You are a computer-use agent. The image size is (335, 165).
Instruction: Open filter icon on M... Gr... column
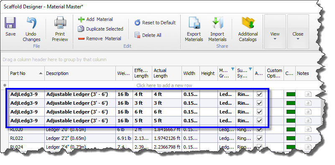point(233,69)
